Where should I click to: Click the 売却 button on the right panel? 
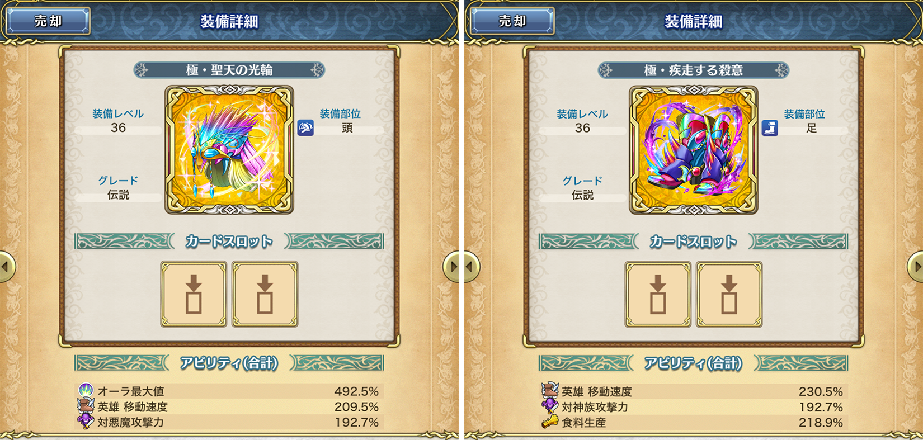pos(512,21)
